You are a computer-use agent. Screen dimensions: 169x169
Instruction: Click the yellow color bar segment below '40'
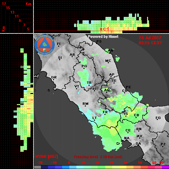coord(123,167)
